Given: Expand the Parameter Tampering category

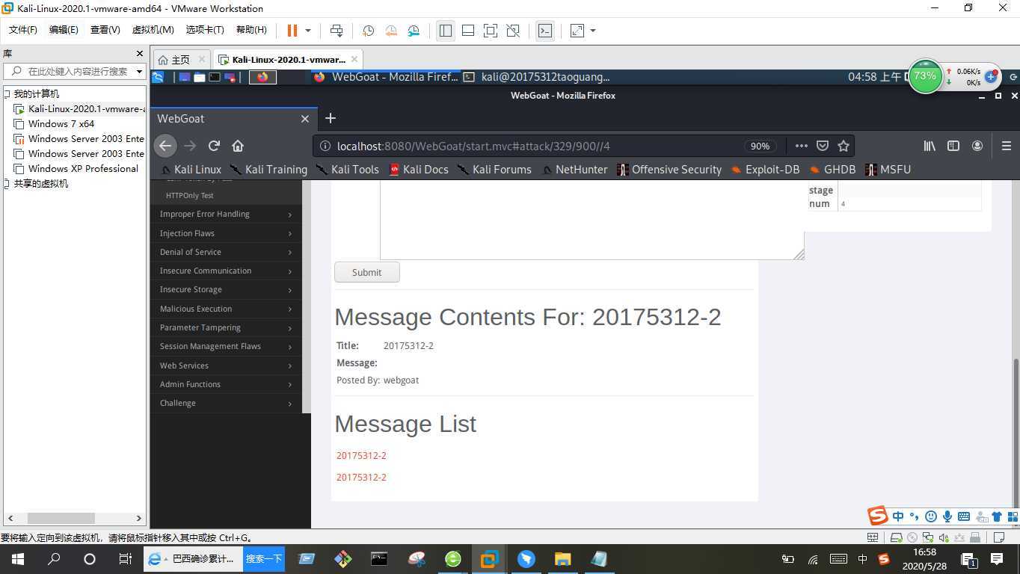Looking at the screenshot, I should click(x=226, y=327).
